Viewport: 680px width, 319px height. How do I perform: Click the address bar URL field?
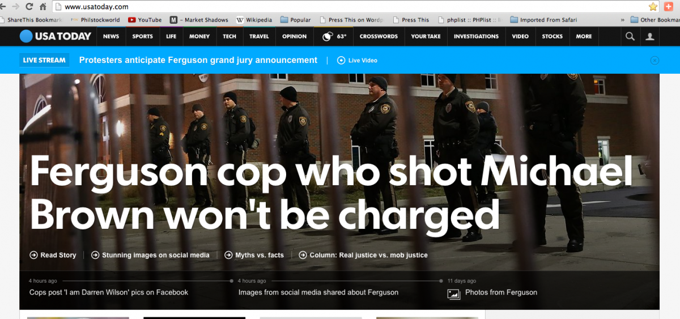[340, 7]
